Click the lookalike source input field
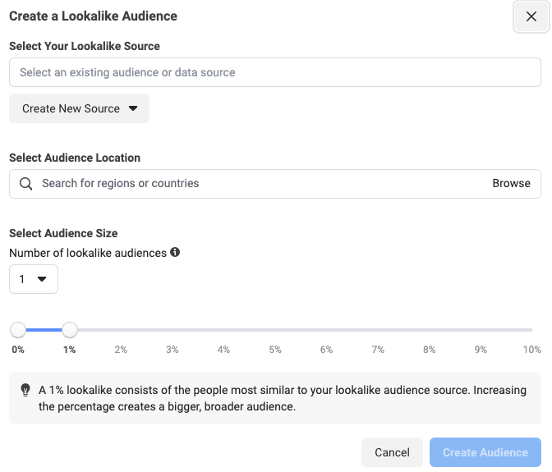The width and height of the screenshot is (552, 472). coord(274,72)
